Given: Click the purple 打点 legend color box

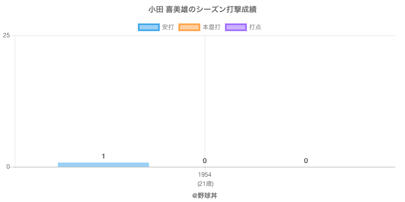Looking at the screenshot, I should pos(236,27).
